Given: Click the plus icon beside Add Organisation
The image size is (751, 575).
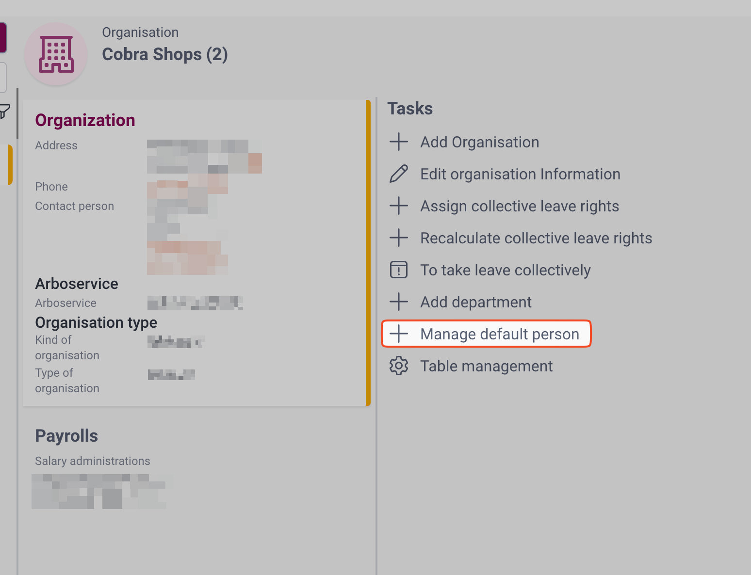Looking at the screenshot, I should 399,142.
